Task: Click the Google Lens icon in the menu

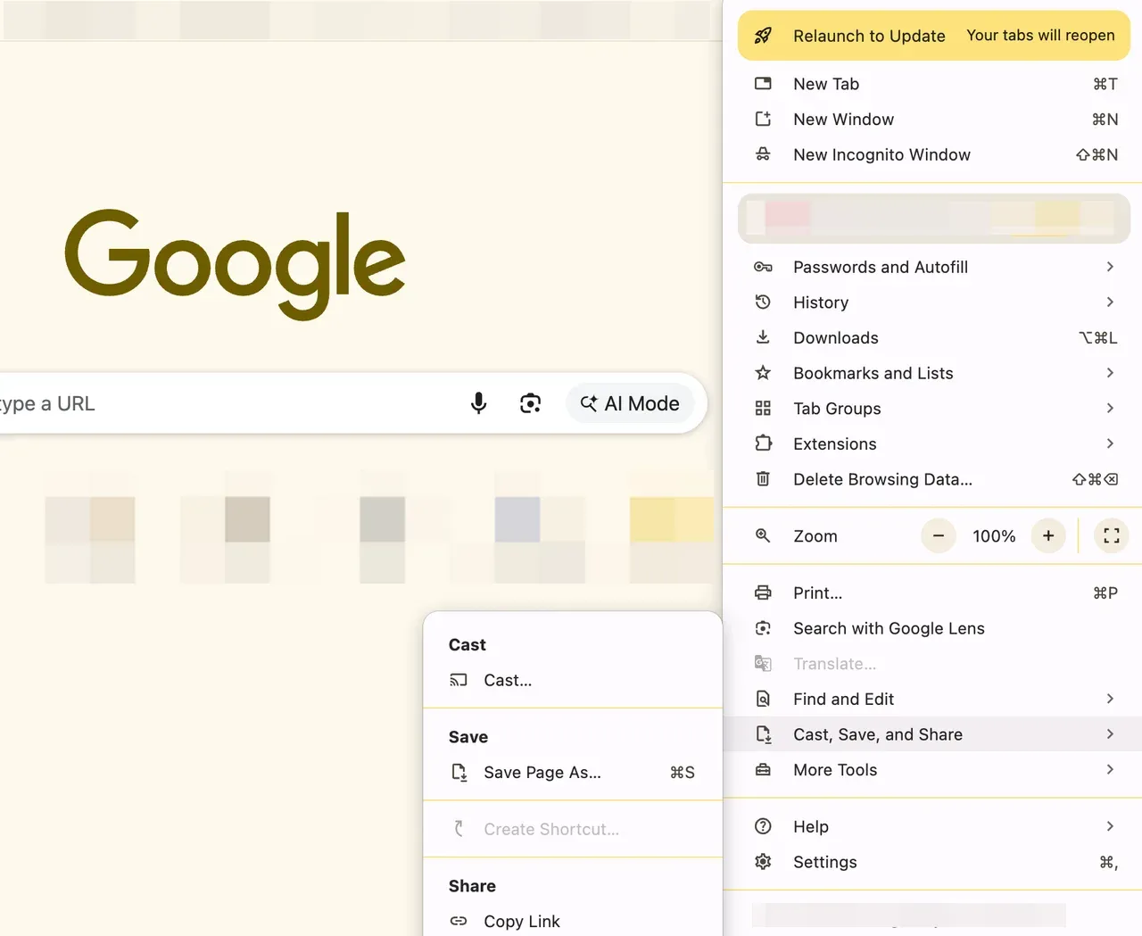Action: coord(763,628)
